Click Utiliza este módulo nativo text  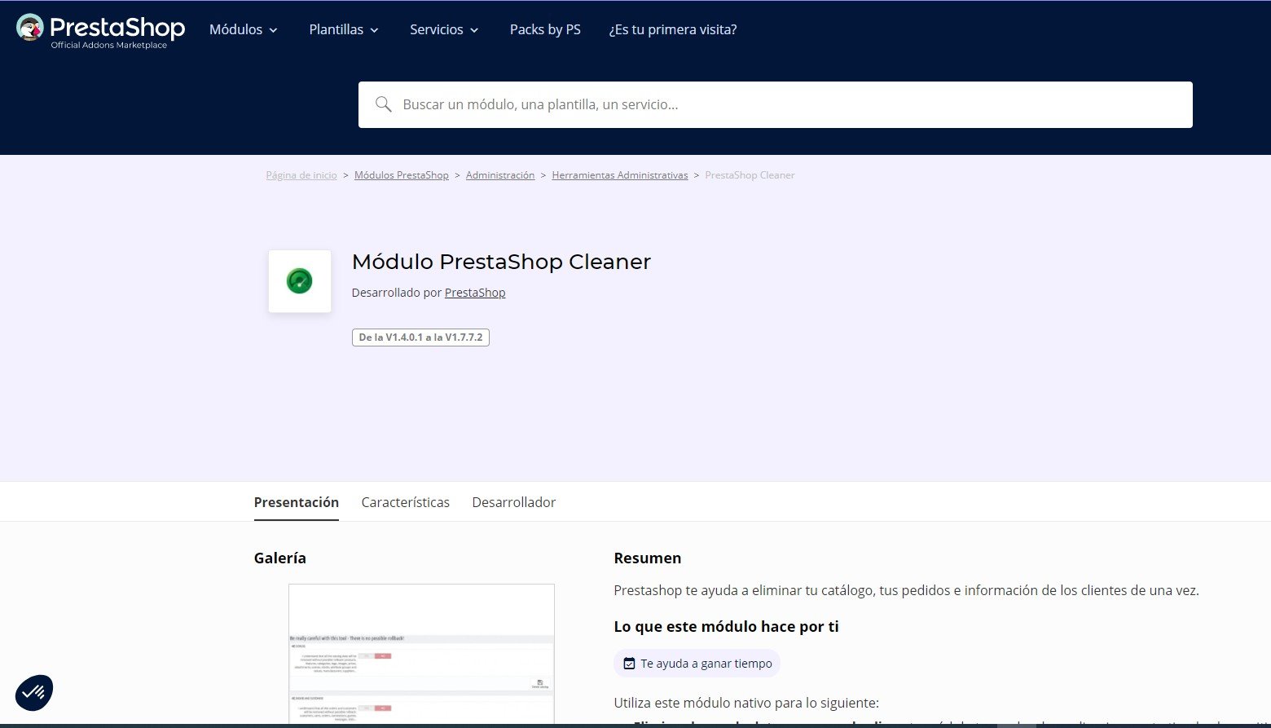pyautogui.click(x=746, y=703)
